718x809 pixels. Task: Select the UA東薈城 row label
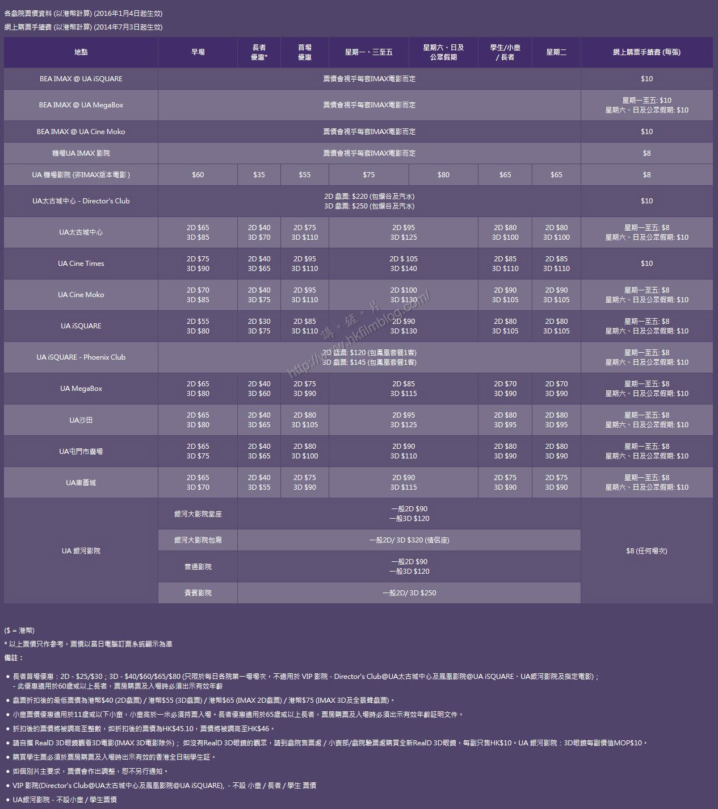pos(81,482)
